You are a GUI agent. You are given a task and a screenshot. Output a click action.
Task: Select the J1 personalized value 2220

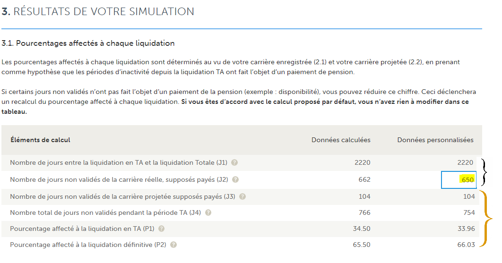point(465,162)
